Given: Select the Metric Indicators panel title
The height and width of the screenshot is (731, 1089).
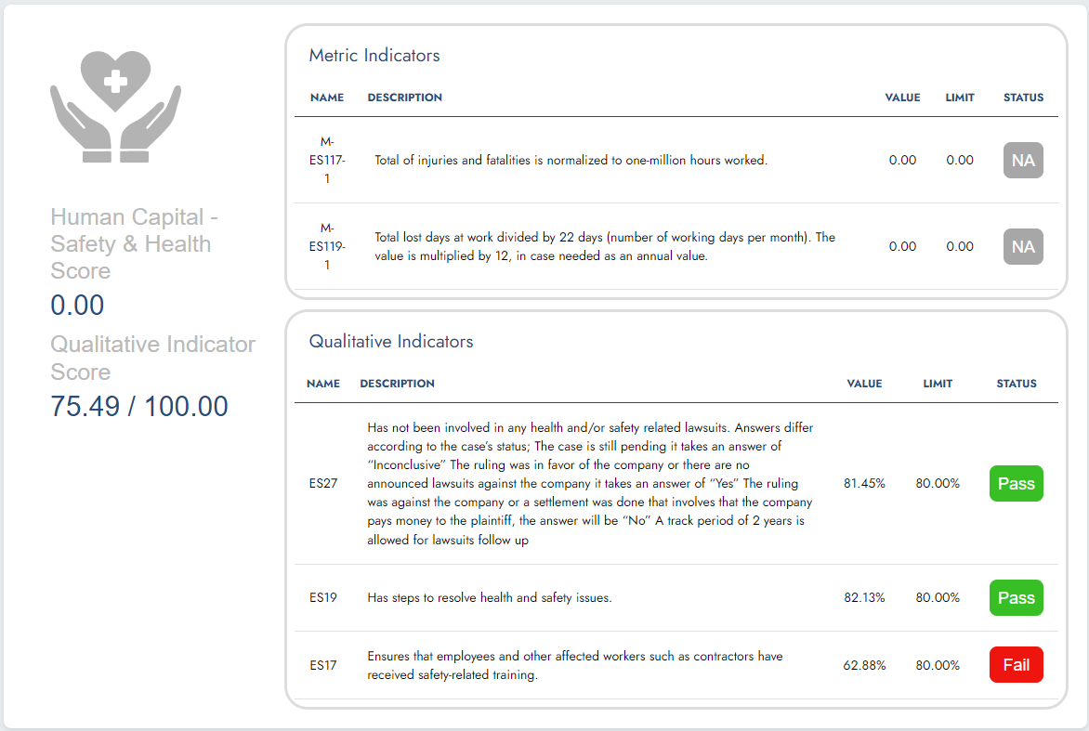Looking at the screenshot, I should pyautogui.click(x=374, y=56).
